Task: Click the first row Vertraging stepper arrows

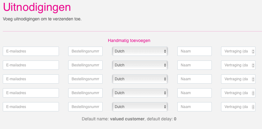Action: click(253, 51)
